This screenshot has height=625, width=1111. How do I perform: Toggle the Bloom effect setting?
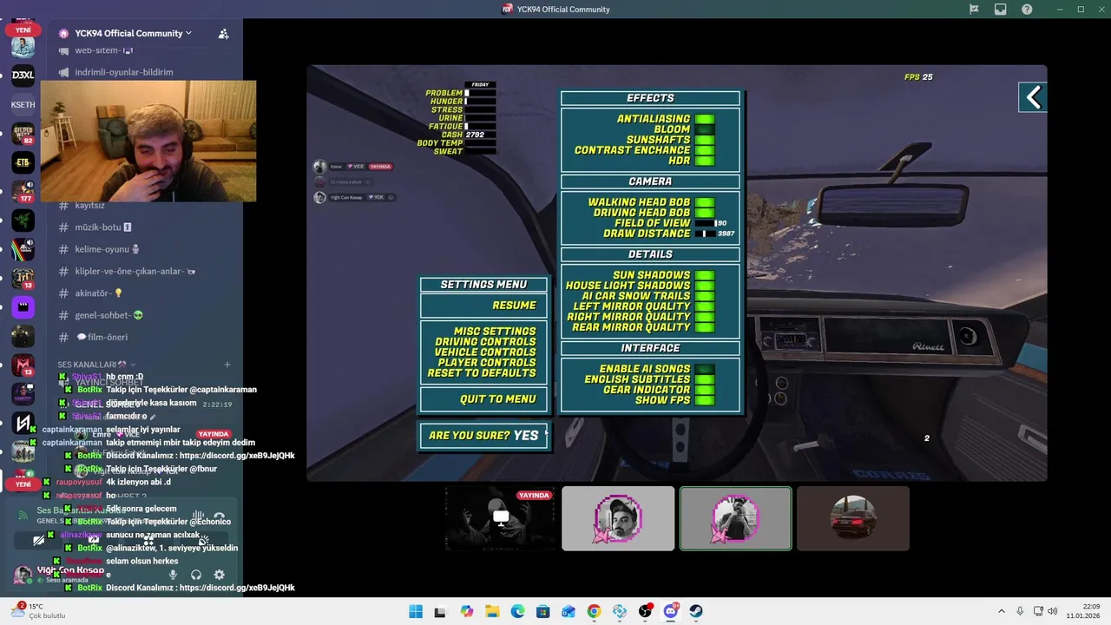click(704, 129)
